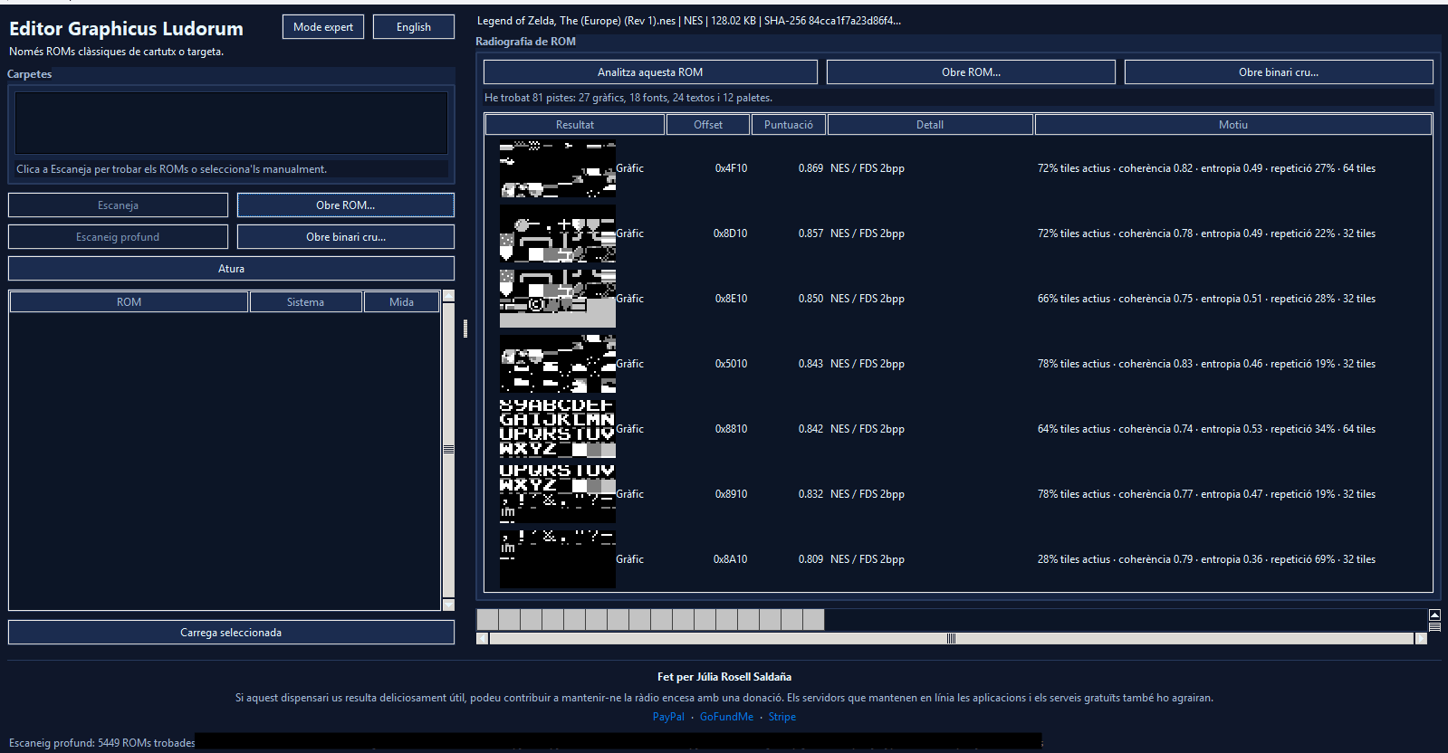Change the language to English
This screenshot has height=753, width=1448.
414,27
